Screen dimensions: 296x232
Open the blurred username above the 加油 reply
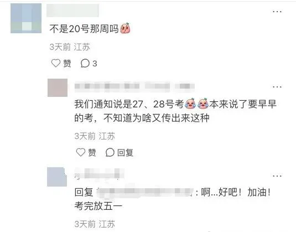pyautogui.click(x=99, y=174)
